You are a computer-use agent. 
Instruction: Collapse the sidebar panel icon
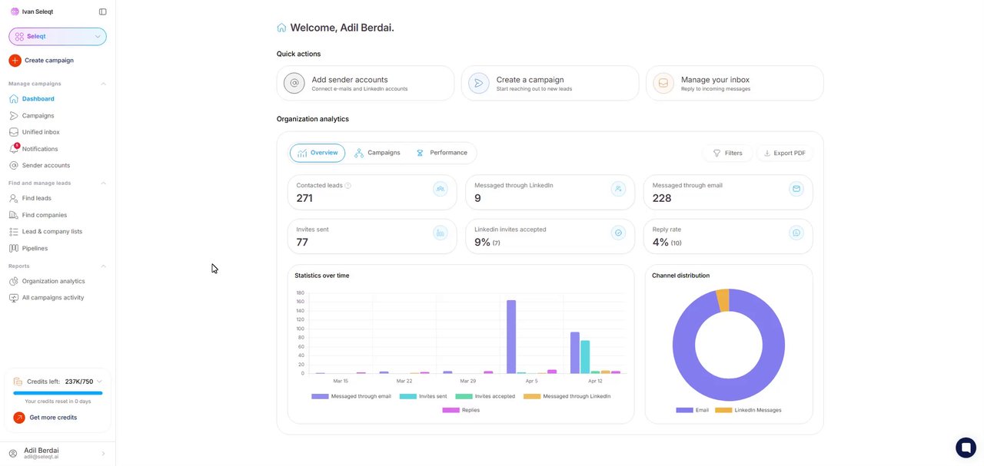(103, 12)
